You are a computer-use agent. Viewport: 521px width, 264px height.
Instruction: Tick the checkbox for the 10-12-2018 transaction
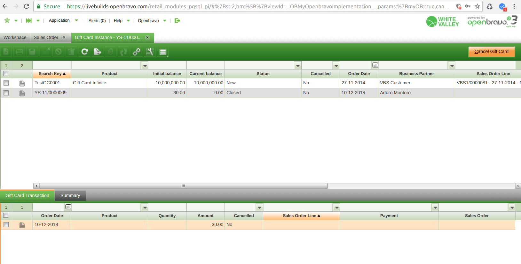point(6,224)
